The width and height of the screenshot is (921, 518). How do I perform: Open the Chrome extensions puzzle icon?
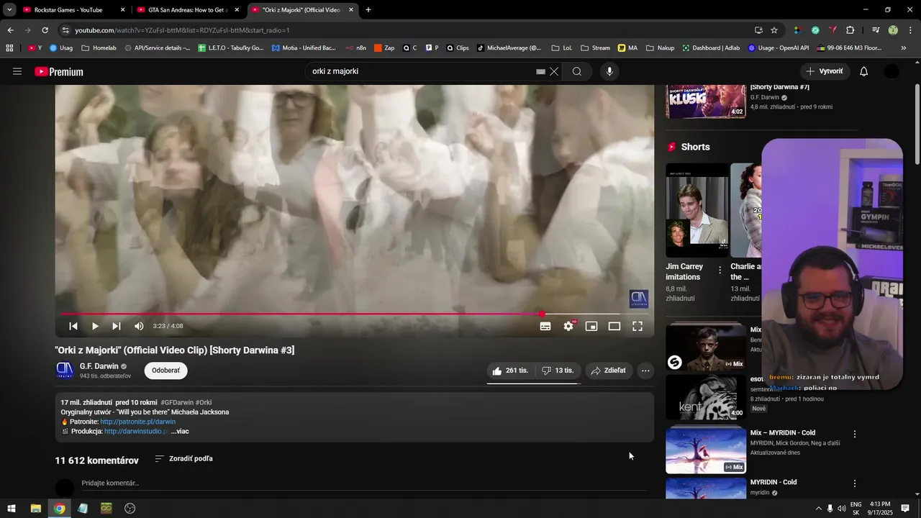850,30
